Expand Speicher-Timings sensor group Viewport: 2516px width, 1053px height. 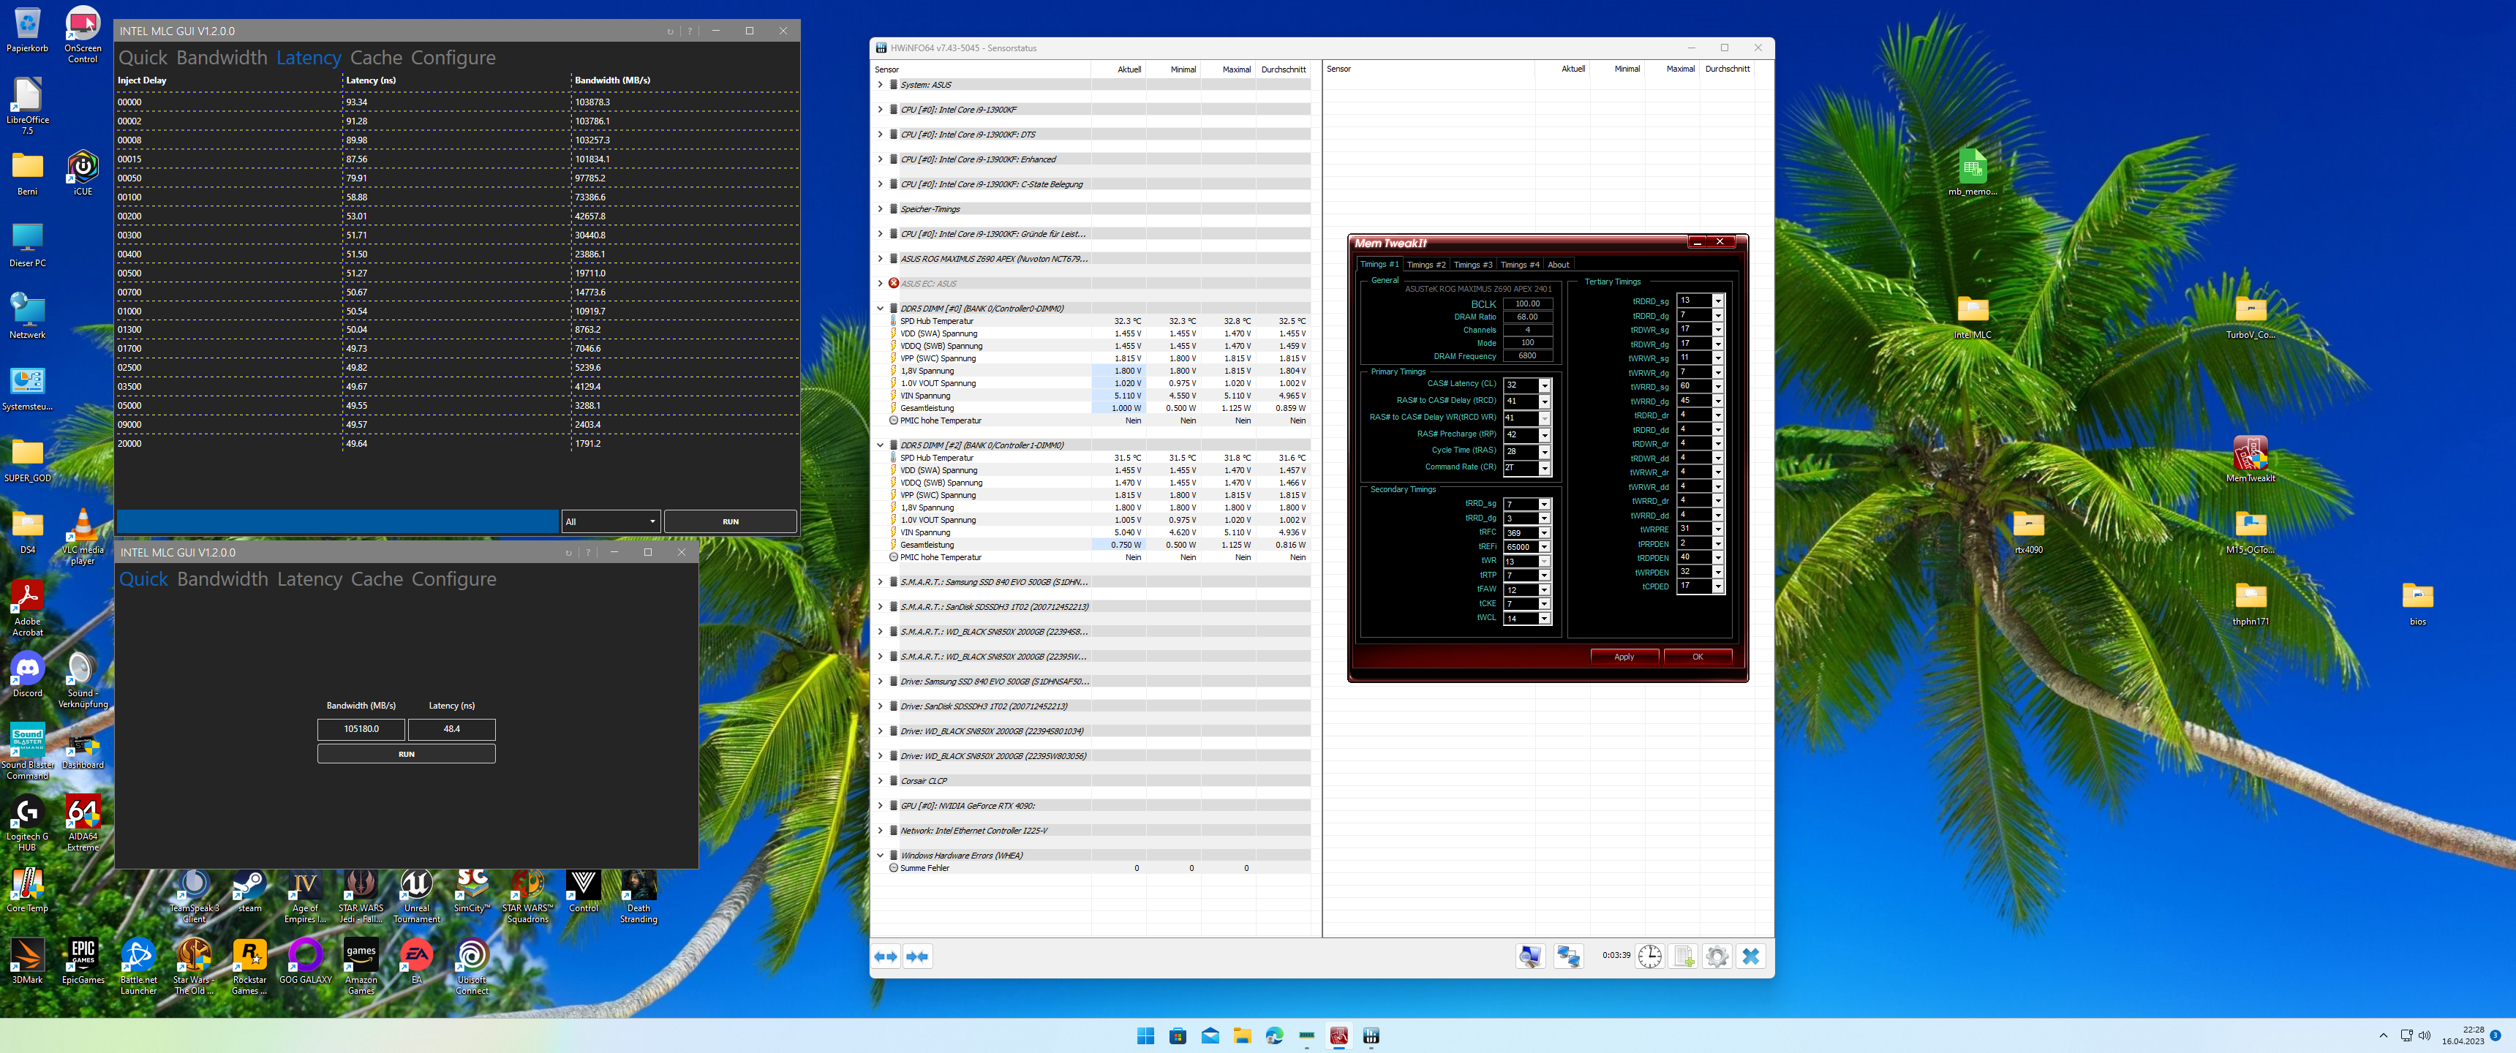(880, 209)
